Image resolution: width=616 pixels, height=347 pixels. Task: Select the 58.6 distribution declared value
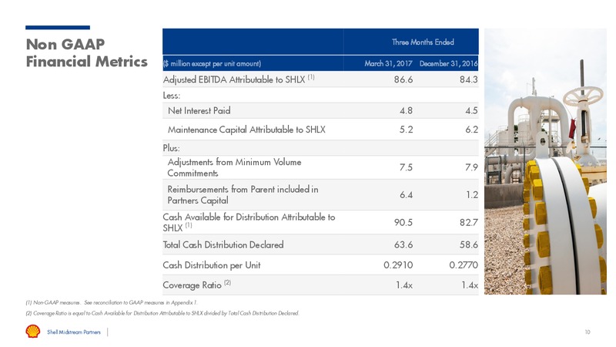(469, 244)
